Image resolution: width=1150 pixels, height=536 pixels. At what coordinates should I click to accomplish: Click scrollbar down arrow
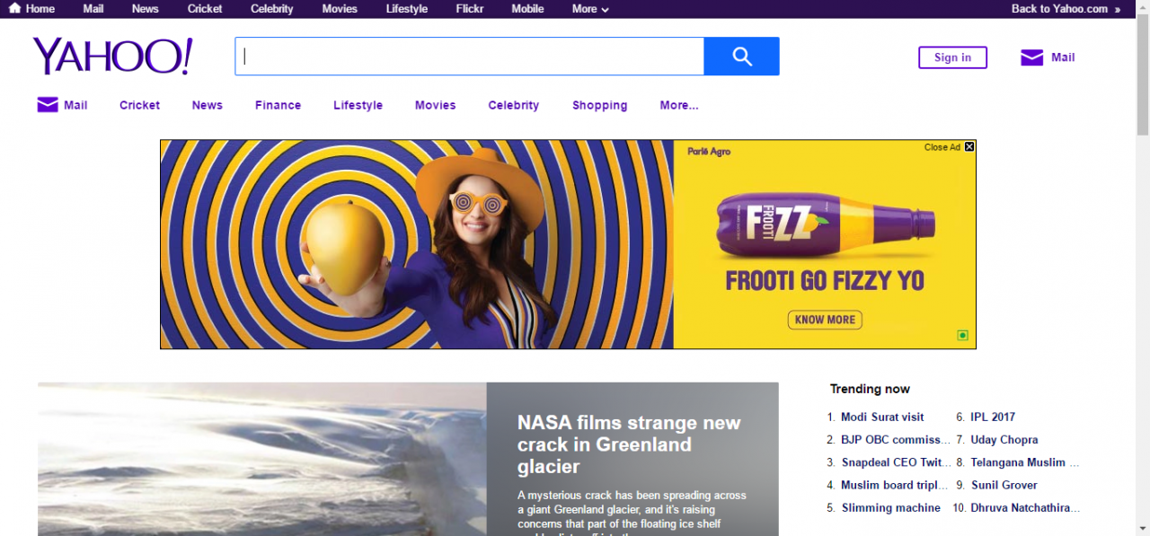[x=1142, y=528]
